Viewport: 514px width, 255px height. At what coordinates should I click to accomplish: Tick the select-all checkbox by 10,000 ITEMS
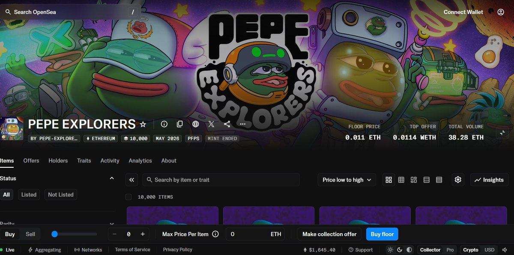click(128, 197)
